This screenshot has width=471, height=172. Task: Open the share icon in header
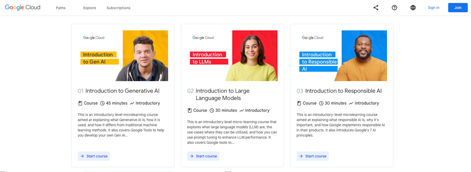[376, 8]
